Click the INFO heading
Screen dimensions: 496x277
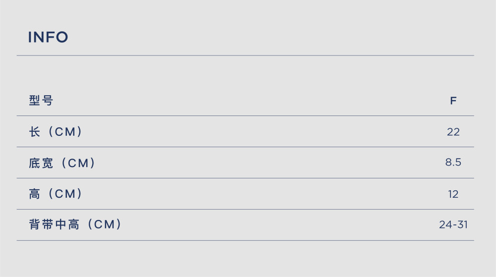pos(48,37)
